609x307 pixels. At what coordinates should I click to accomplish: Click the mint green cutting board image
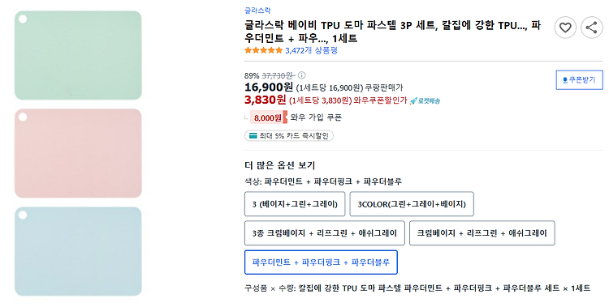tap(78, 55)
